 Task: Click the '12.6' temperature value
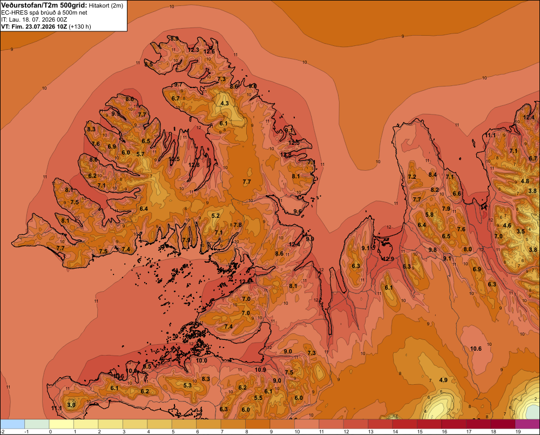pos(209,51)
